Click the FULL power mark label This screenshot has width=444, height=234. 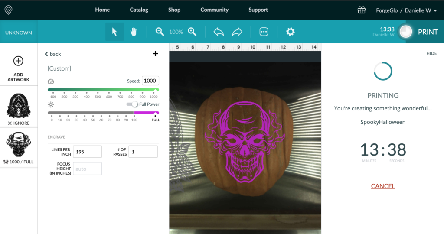click(156, 120)
